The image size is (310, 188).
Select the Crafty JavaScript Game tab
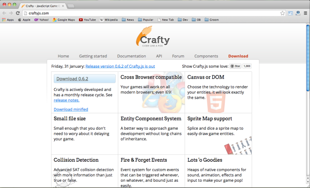tap(42, 6)
